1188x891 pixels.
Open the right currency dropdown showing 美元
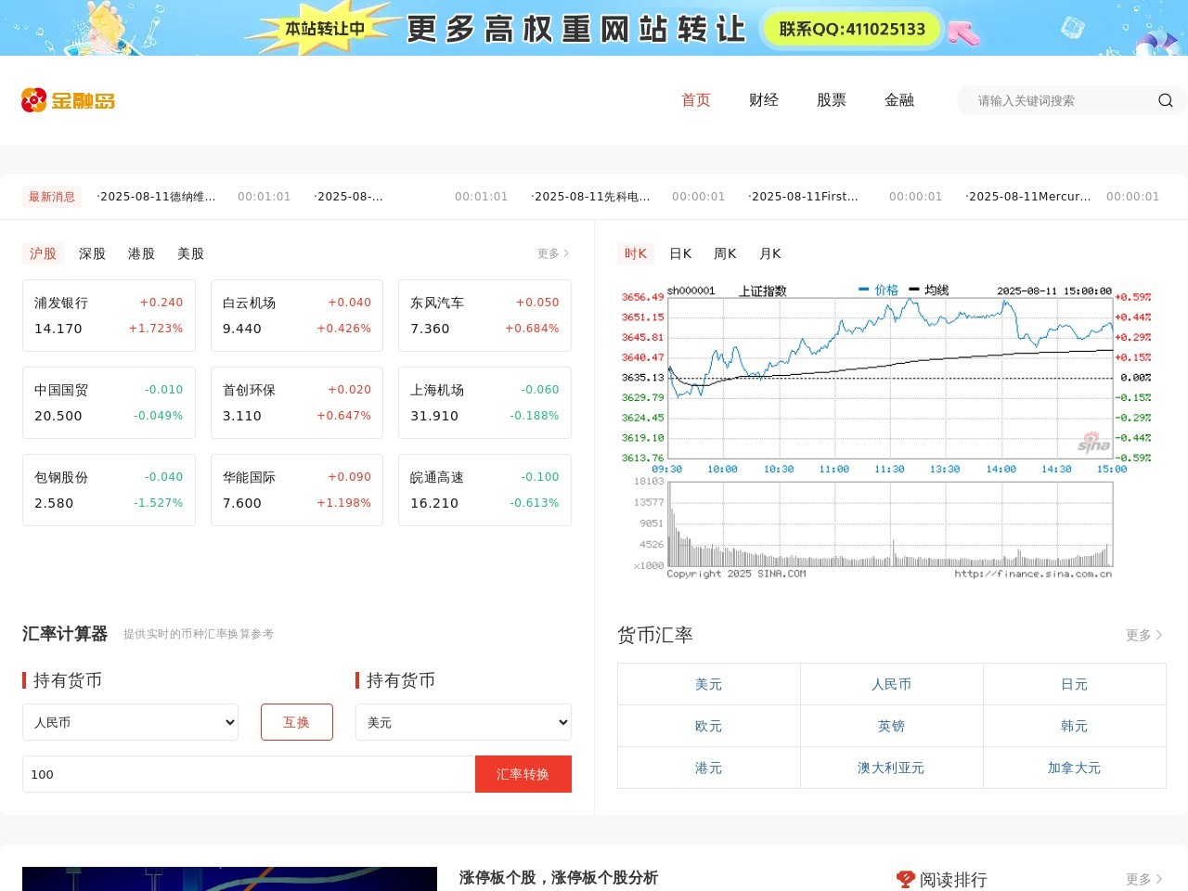click(462, 722)
